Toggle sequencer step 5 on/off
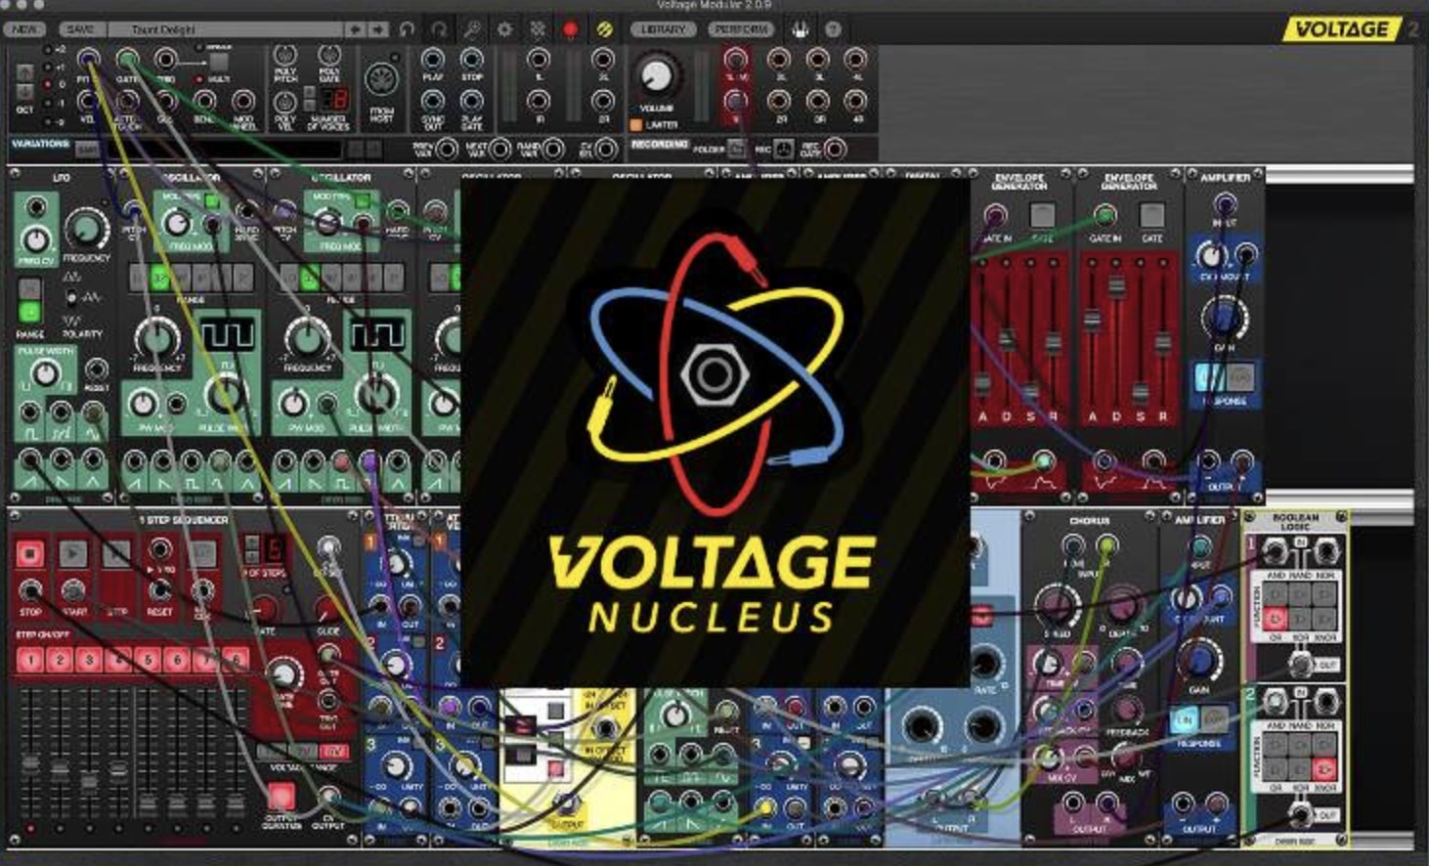Screen dimensions: 1429x866 148,660
